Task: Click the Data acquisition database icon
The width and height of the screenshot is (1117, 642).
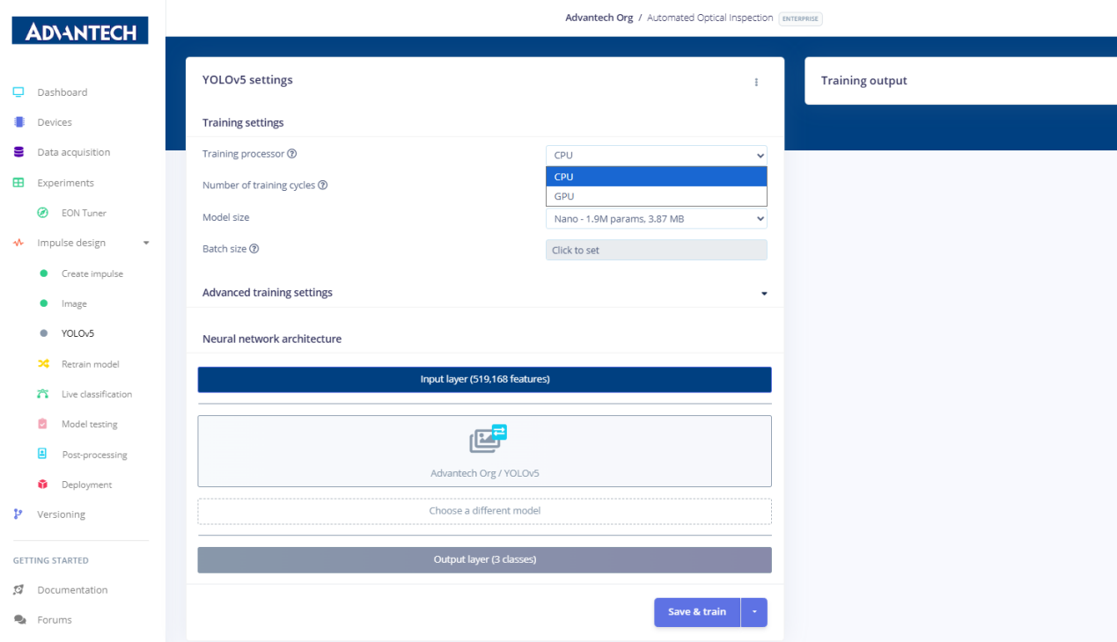Action: point(18,152)
